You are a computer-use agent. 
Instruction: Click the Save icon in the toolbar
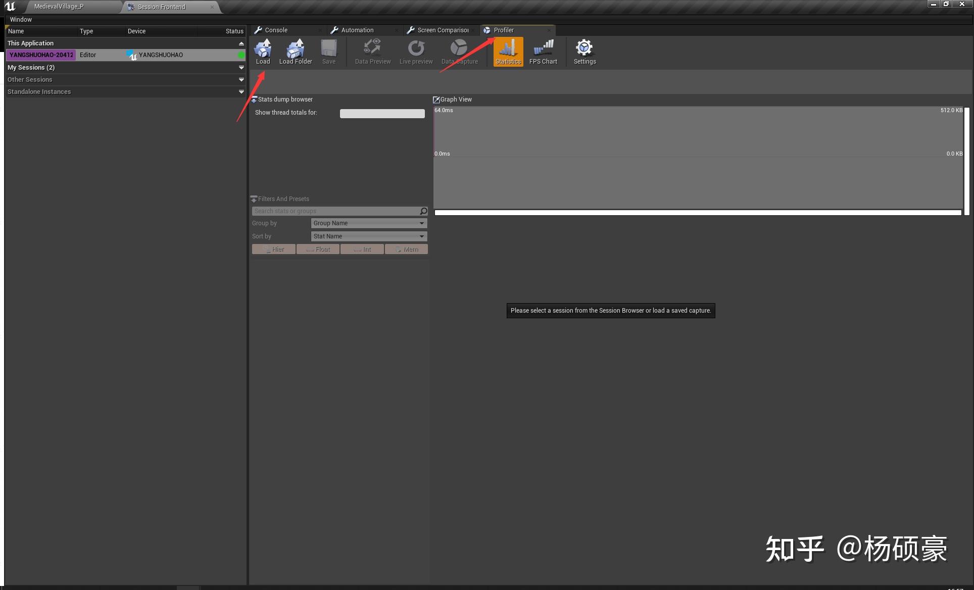(329, 52)
